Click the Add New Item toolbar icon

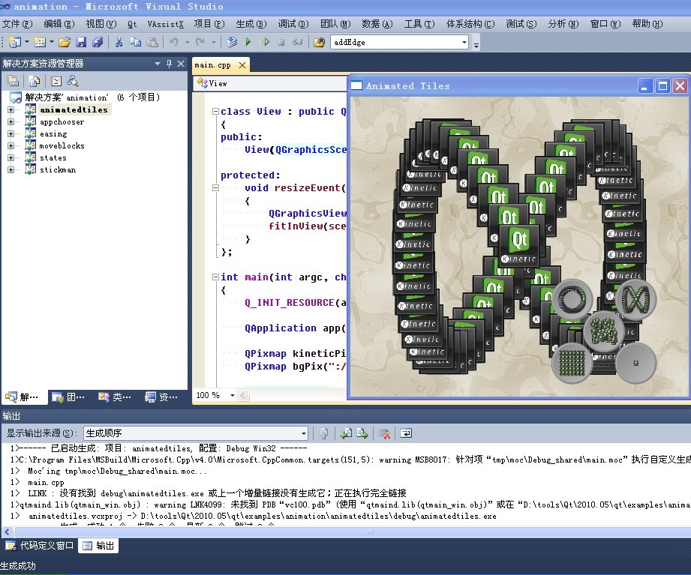pos(40,42)
